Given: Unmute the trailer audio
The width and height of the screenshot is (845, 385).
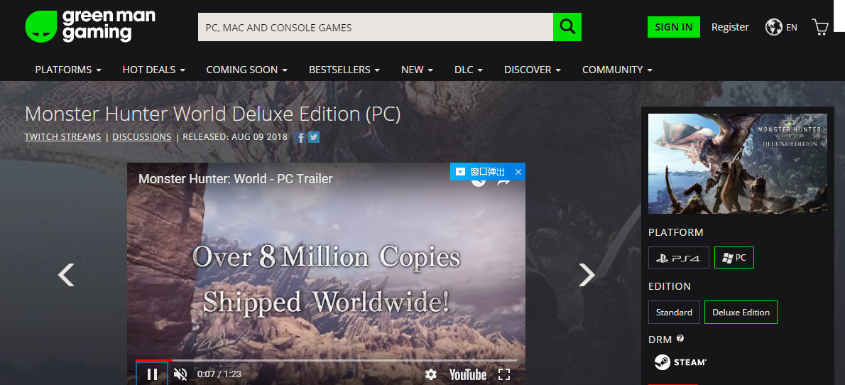Looking at the screenshot, I should [x=180, y=374].
